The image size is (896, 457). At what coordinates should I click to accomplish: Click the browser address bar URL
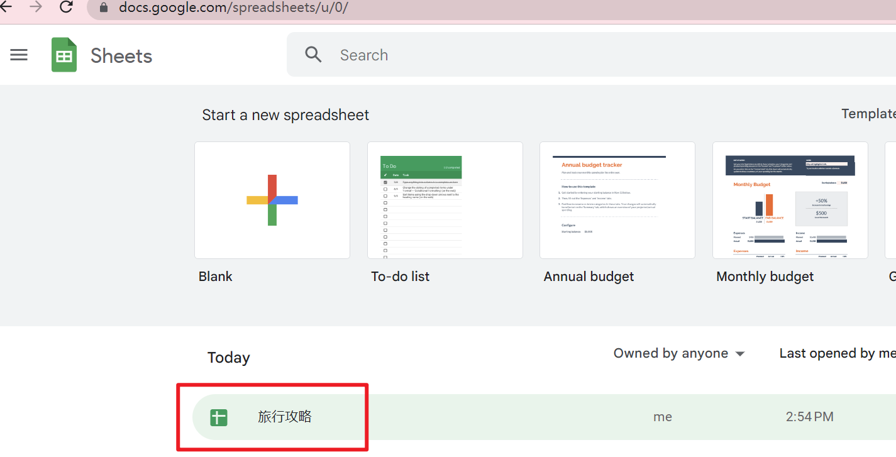pos(234,8)
